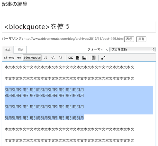Click the 共有 button next to permalink
Viewport: 158px width, 146px height.
(x=141, y=39)
